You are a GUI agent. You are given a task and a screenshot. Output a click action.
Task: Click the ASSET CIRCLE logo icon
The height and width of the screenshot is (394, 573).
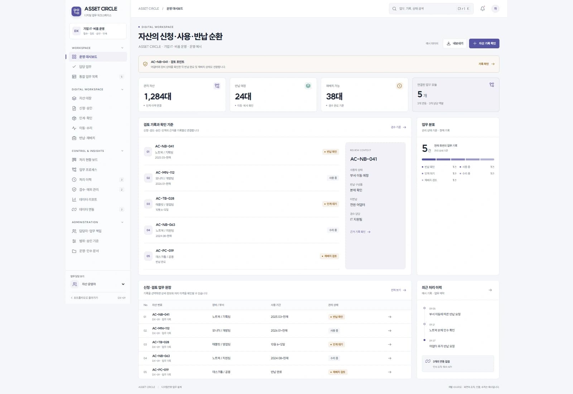[x=76, y=11]
